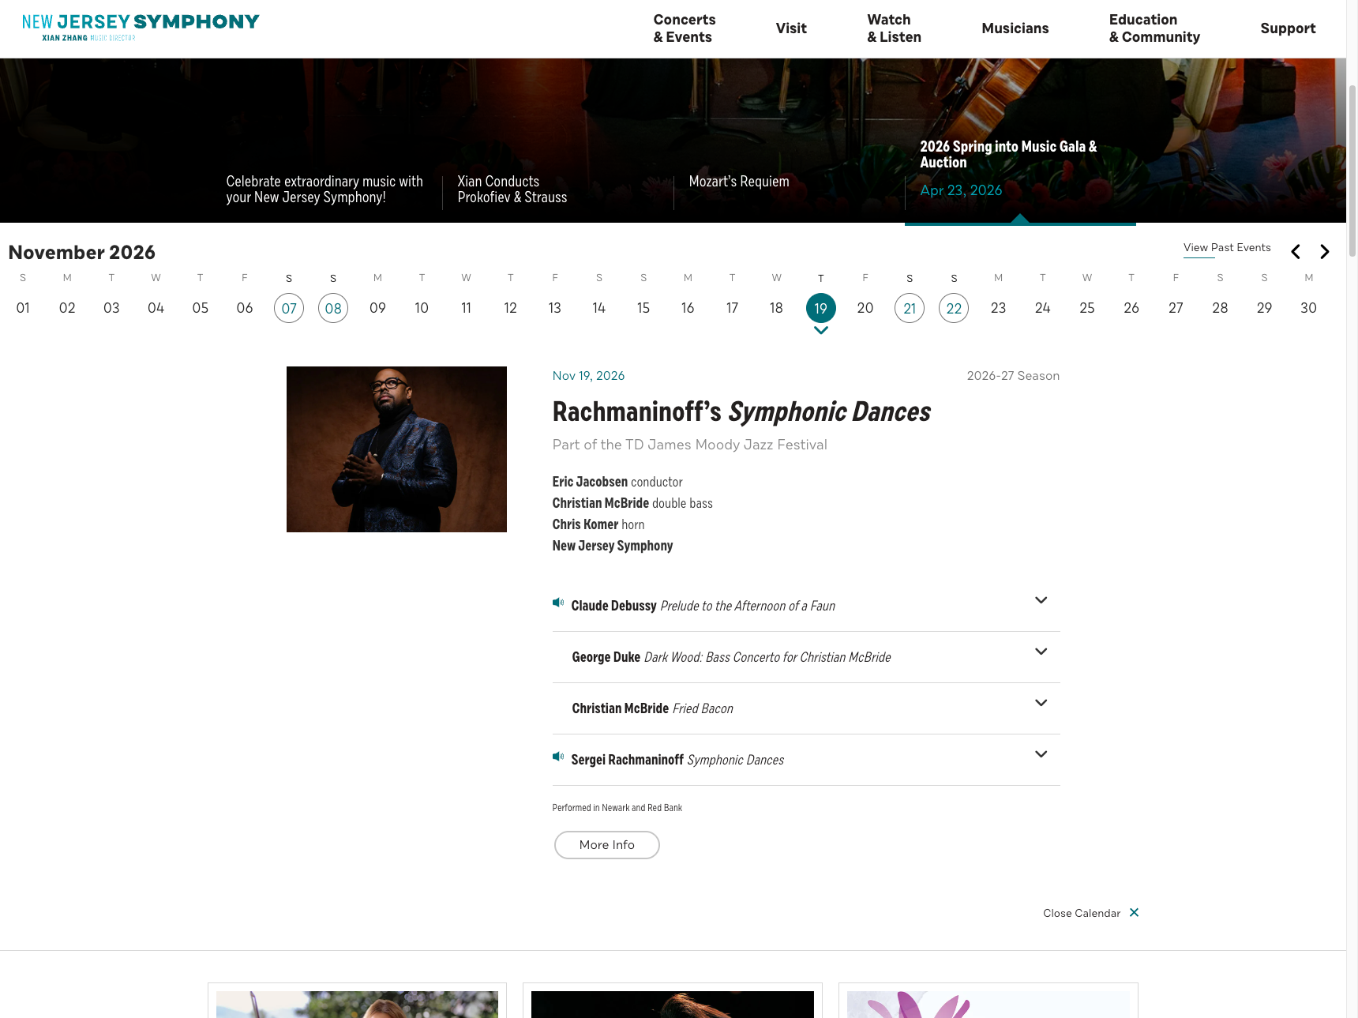
Task: Open the Musicians menu
Action: pyautogui.click(x=1015, y=28)
